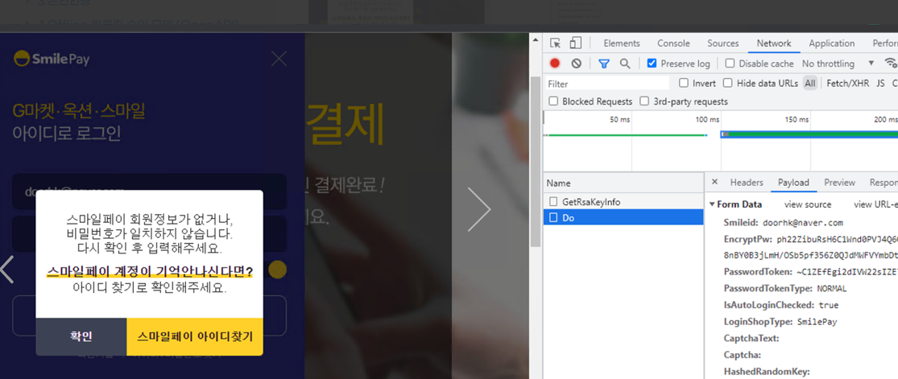This screenshot has width=898, height=379.
Task: Clear the network log
Action: 577,64
